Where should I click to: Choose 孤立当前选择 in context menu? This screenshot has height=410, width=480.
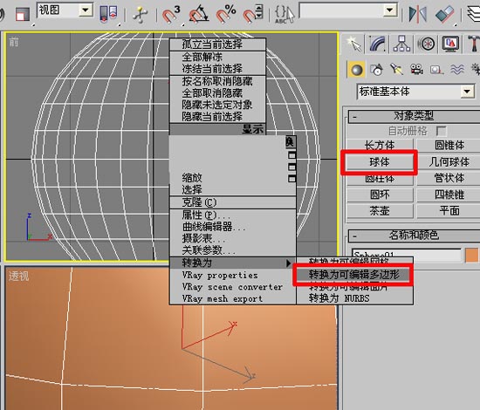217,44
